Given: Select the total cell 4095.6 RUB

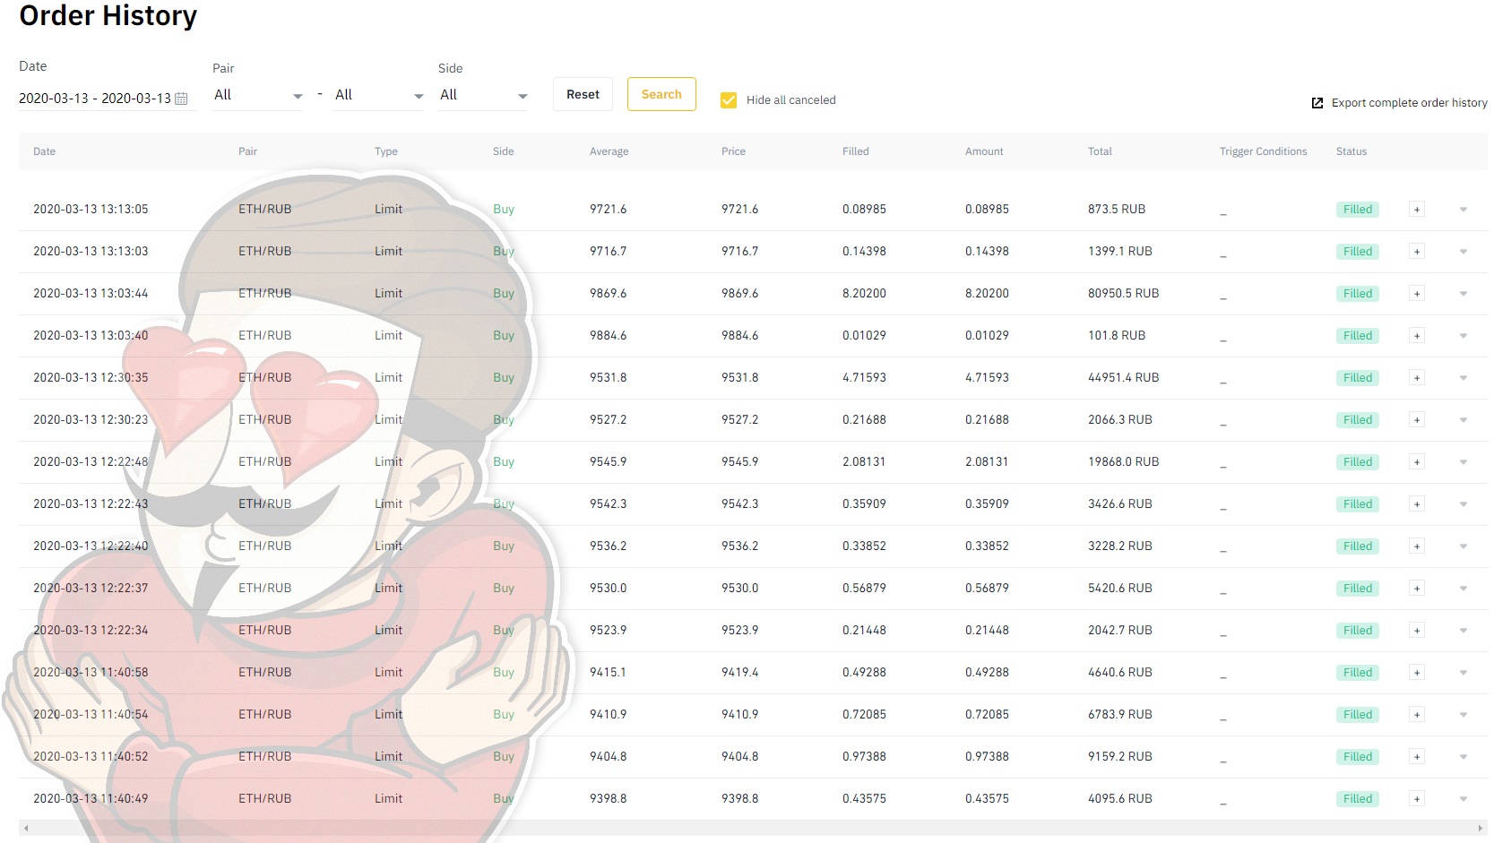Looking at the screenshot, I should click(x=1120, y=799).
